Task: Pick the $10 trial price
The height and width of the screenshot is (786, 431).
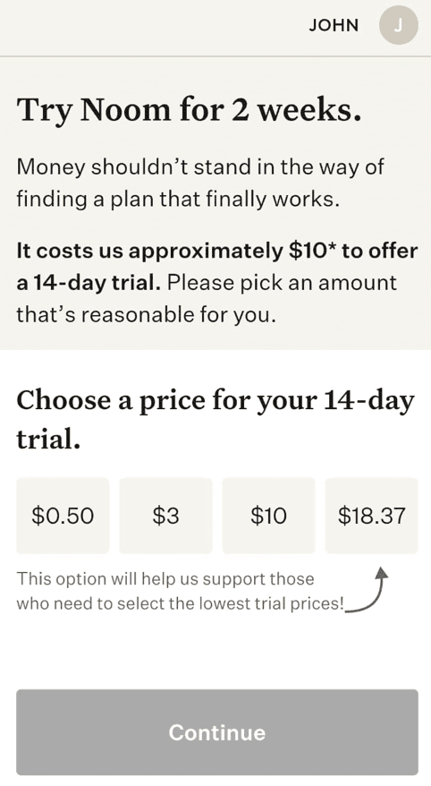Action: (x=268, y=516)
